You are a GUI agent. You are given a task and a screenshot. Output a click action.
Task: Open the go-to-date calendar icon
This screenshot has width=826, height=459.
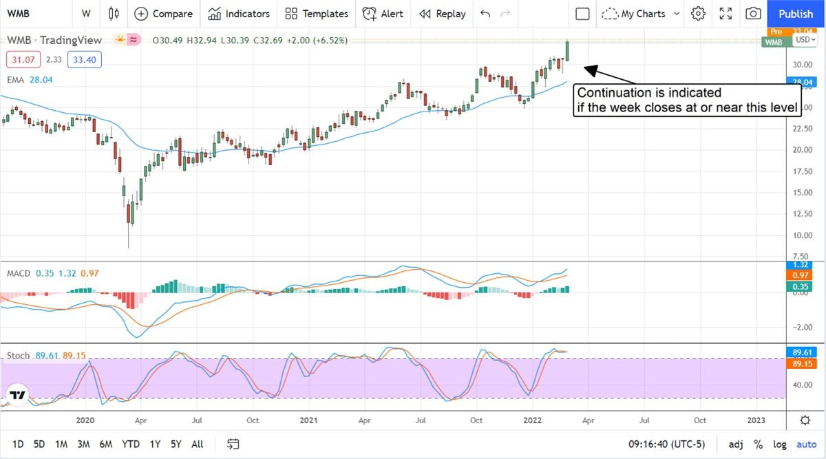coord(233,444)
